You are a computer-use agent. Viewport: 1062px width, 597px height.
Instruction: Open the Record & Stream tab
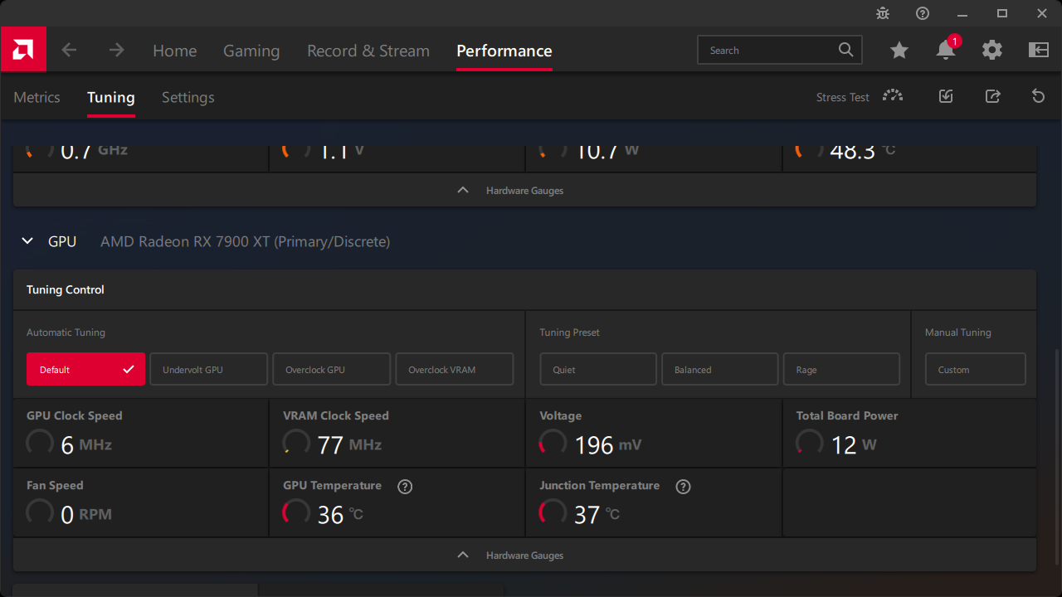[368, 51]
